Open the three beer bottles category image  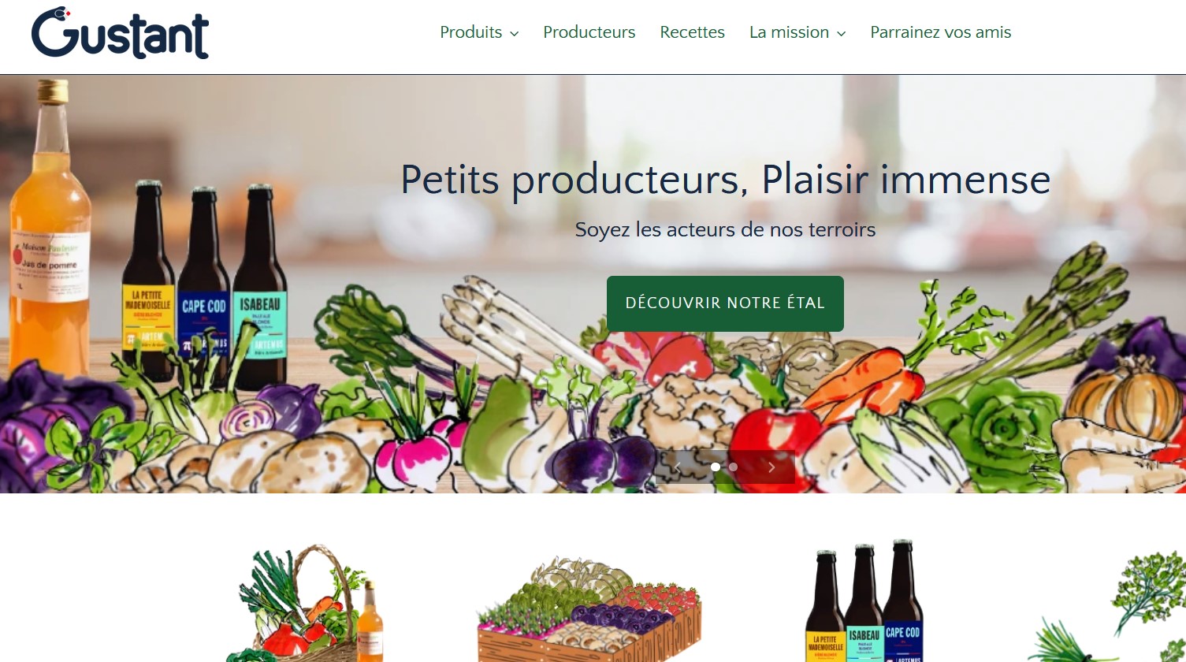point(864,601)
